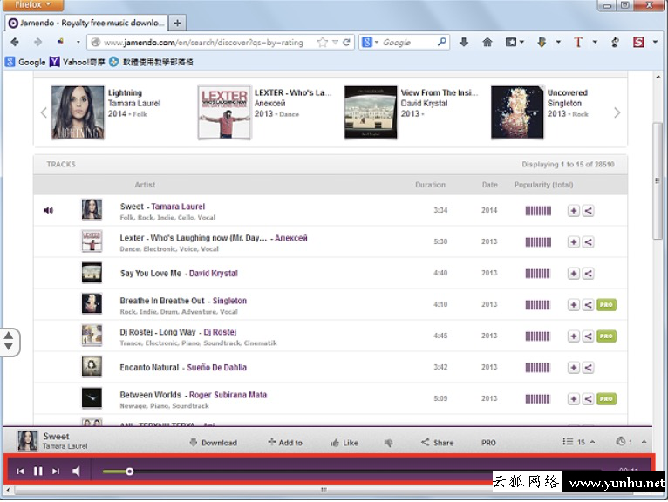Add Sweet track with plus icon

[574, 210]
